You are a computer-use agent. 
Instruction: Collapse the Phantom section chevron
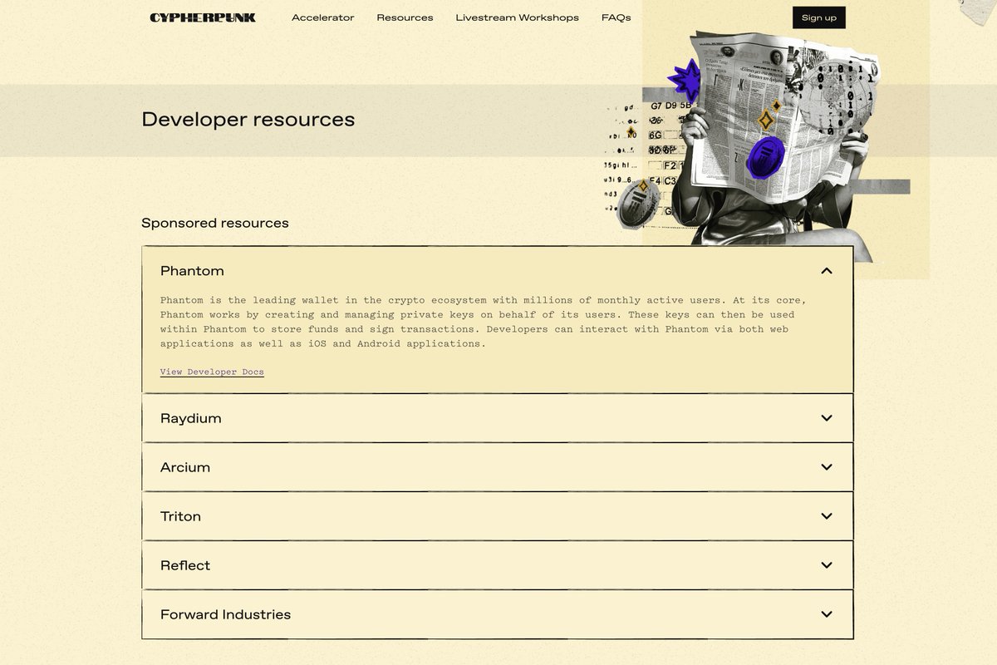pyautogui.click(x=826, y=271)
